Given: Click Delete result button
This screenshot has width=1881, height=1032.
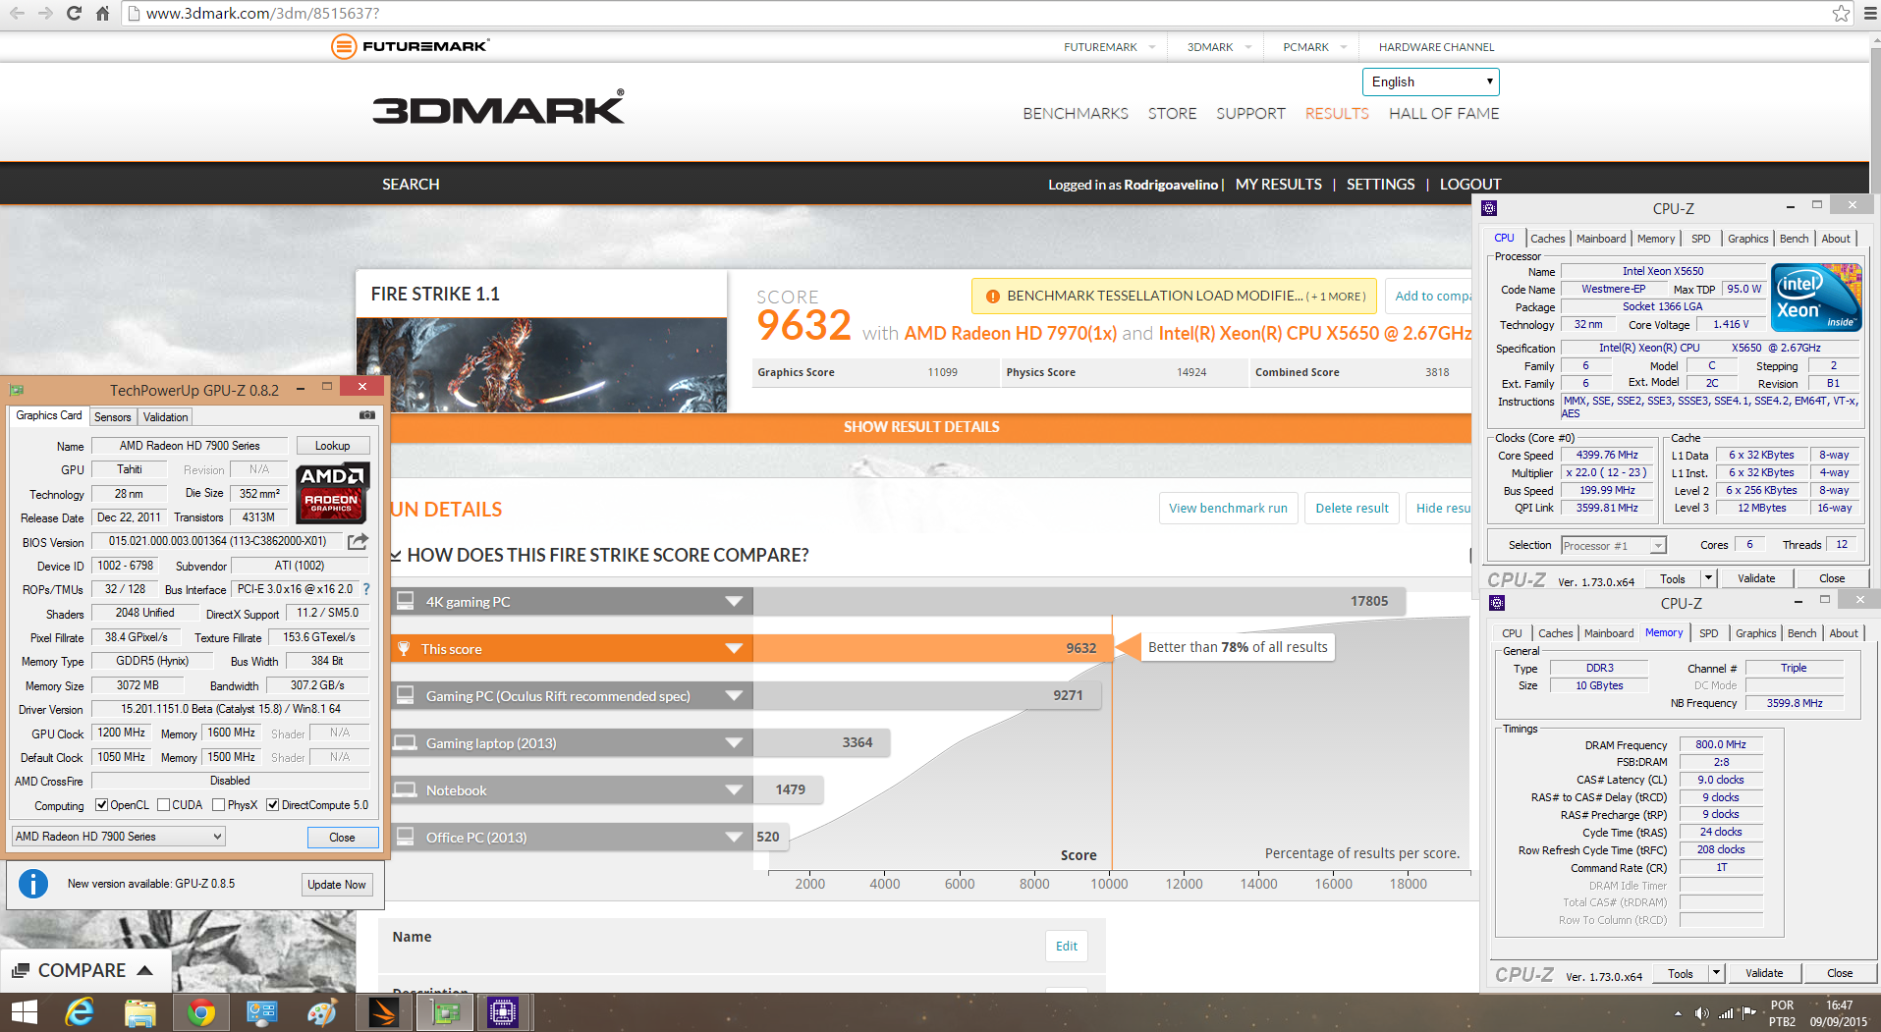Looking at the screenshot, I should pyautogui.click(x=1352, y=508).
